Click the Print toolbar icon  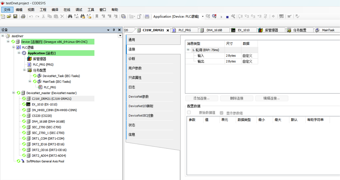coord(23,16)
